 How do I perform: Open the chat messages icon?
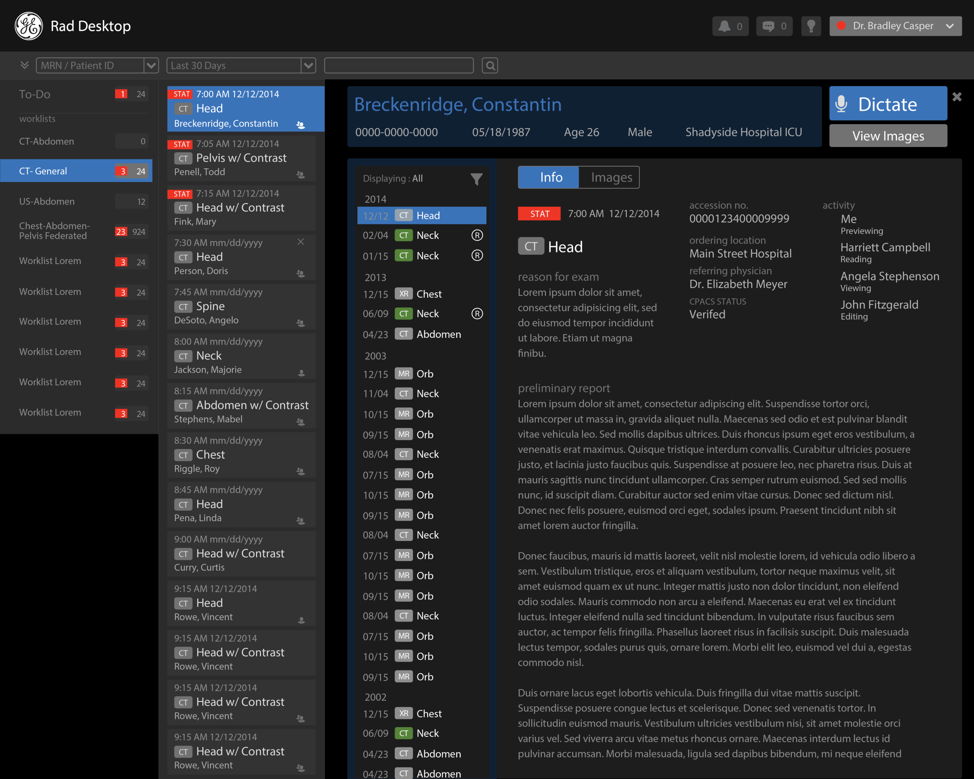[774, 26]
